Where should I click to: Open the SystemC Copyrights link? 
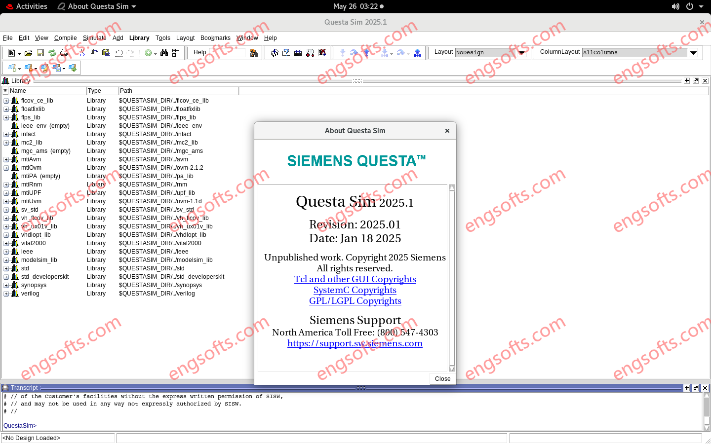(355, 290)
